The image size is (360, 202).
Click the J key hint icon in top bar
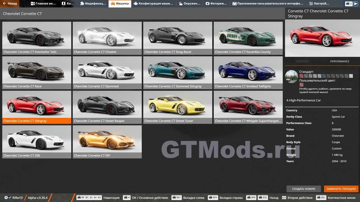349,4
